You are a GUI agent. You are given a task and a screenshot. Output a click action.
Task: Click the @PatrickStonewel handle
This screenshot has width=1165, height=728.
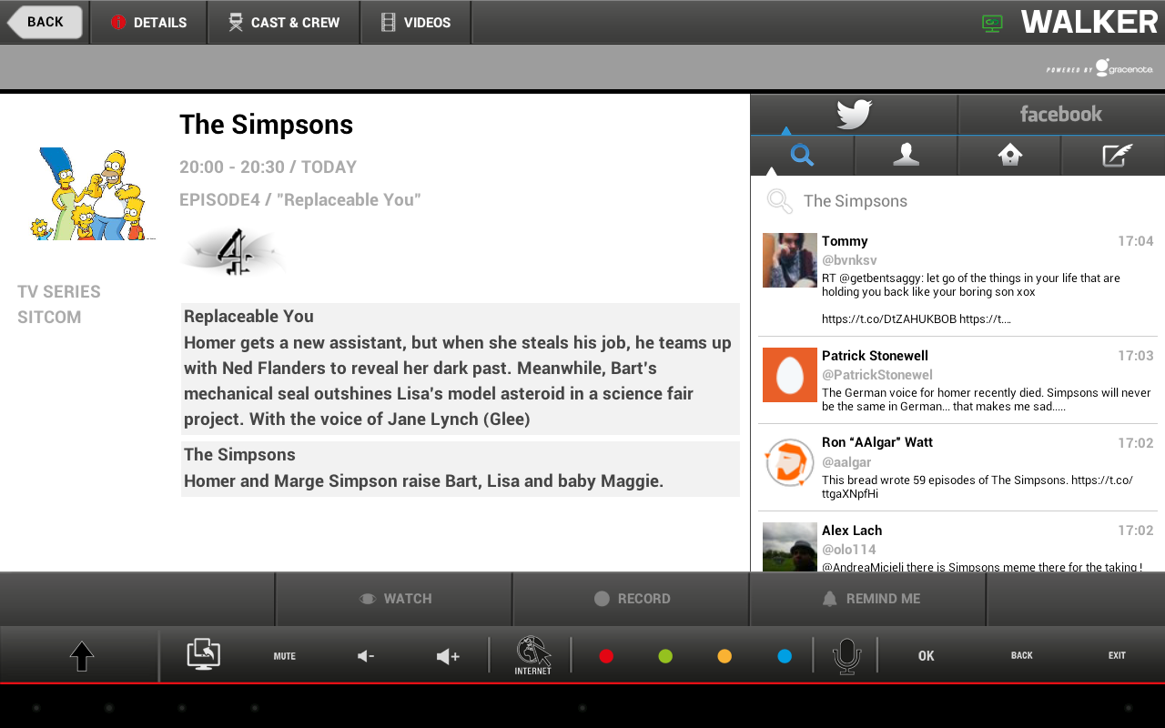pos(877,375)
